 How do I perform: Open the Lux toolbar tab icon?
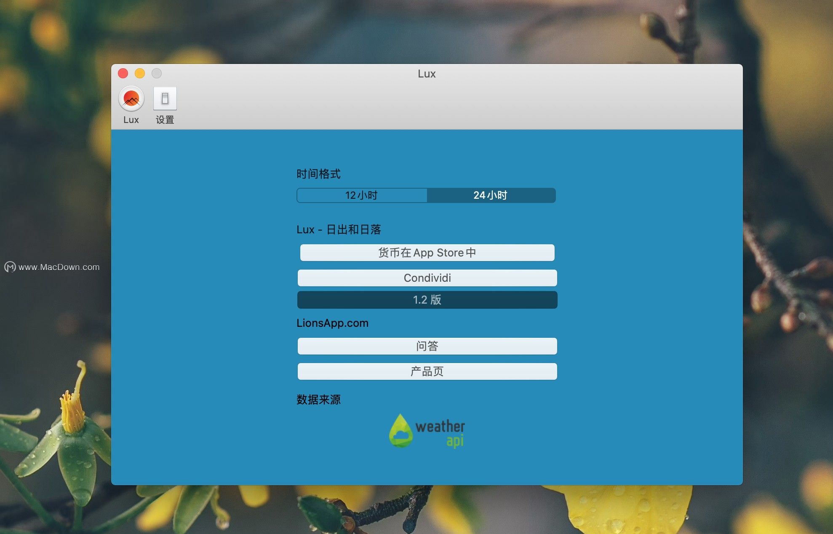click(x=131, y=99)
